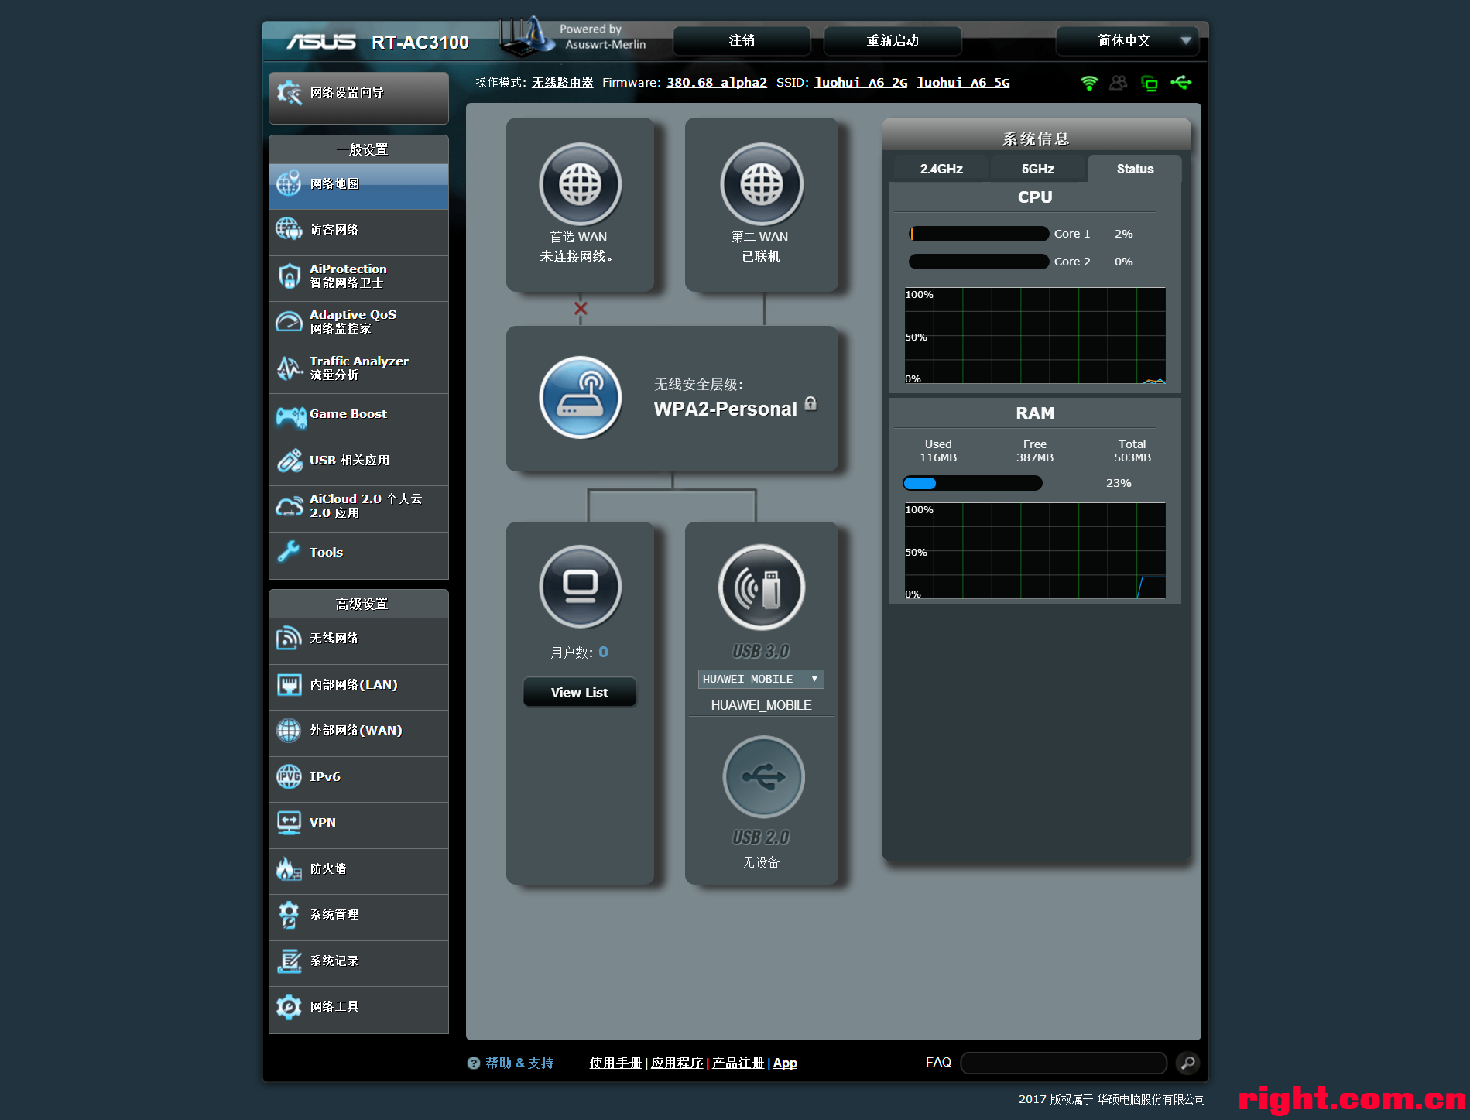Open Adaptive QoS gauge icon
The width and height of the screenshot is (1470, 1120).
290,321
